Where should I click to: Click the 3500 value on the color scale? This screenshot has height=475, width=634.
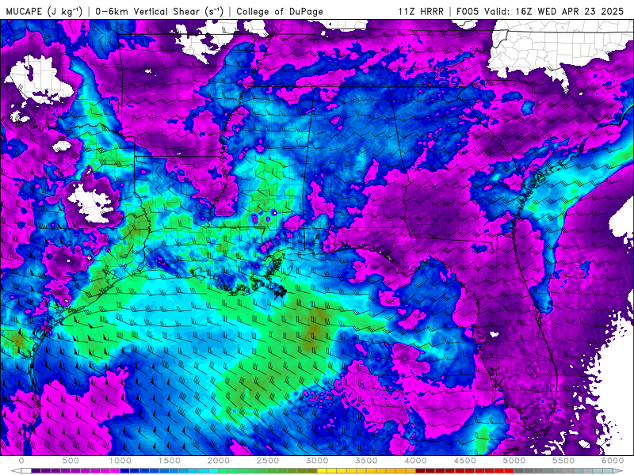coord(366,461)
